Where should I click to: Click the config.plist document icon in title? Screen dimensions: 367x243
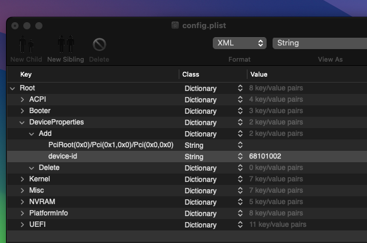175,25
